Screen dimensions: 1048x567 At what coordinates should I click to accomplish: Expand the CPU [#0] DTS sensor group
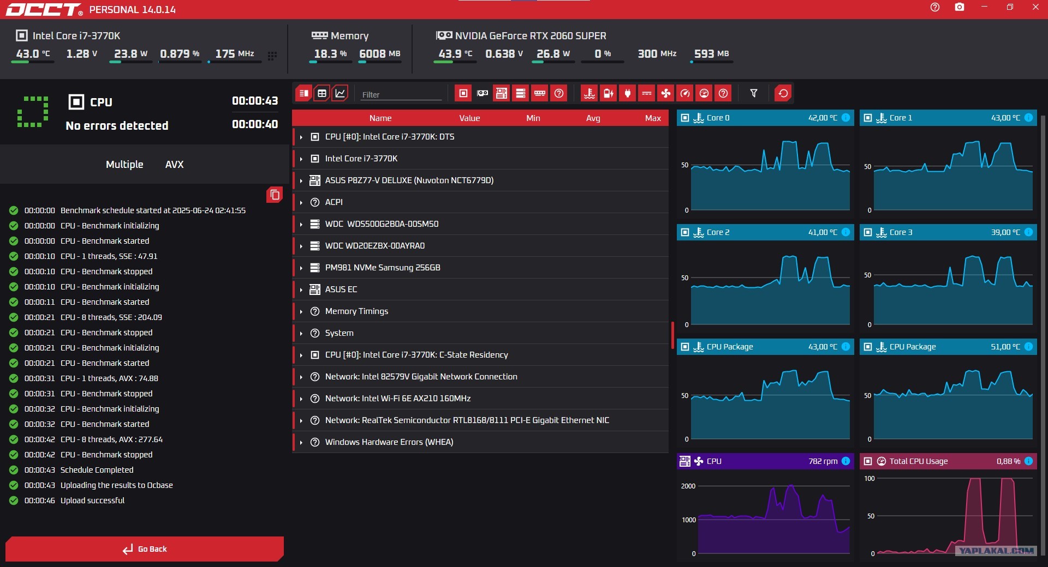pos(301,137)
